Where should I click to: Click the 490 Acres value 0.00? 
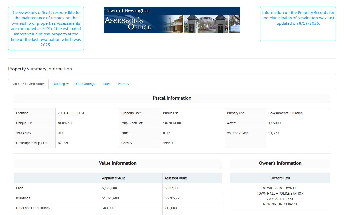[61, 133]
